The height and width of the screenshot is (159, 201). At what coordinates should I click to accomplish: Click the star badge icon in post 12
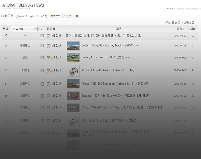point(49,71)
